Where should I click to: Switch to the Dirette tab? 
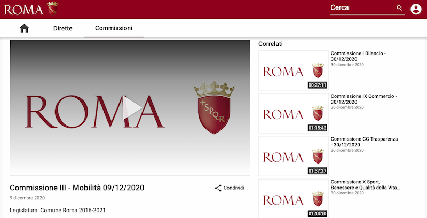62,28
